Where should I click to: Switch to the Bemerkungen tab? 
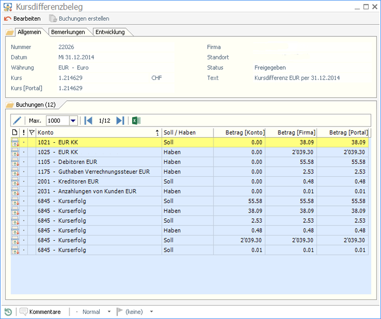click(68, 32)
